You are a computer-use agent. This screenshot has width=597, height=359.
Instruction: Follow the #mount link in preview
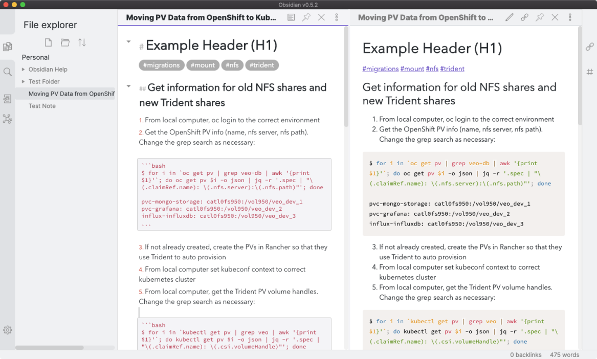pyautogui.click(x=412, y=69)
